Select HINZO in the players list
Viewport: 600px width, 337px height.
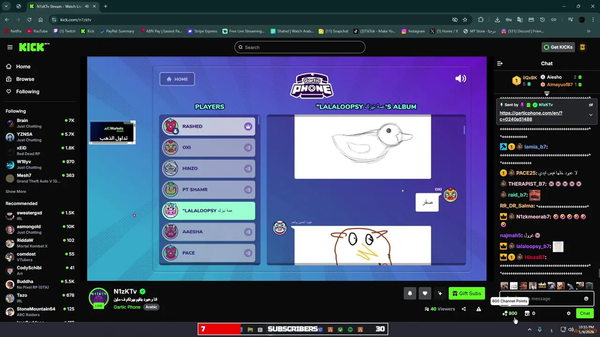(x=209, y=168)
